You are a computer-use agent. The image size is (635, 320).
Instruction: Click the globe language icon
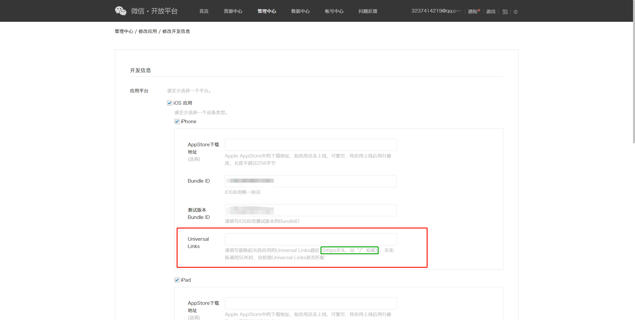(x=515, y=12)
